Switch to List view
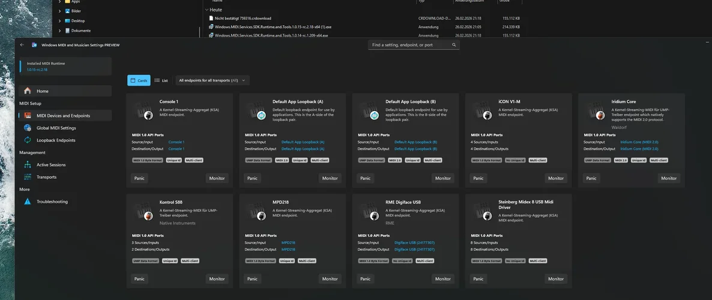 [161, 80]
